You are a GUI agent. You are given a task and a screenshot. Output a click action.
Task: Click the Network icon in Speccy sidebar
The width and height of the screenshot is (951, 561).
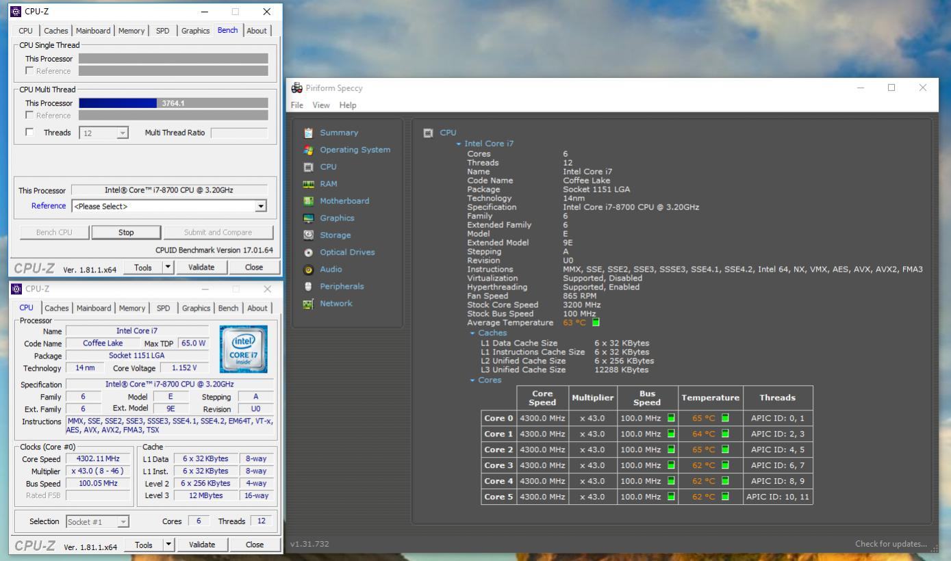[308, 304]
